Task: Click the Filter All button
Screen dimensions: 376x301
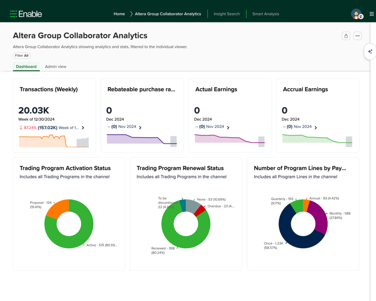Action: click(x=22, y=56)
